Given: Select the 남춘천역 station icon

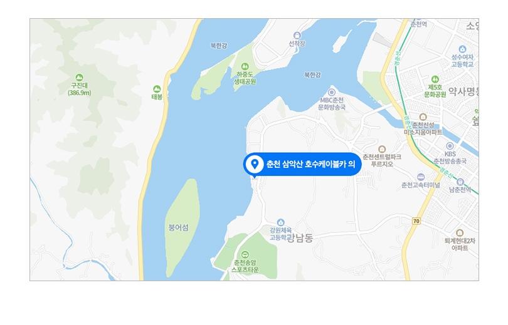Looking at the screenshot, I should 460,182.
